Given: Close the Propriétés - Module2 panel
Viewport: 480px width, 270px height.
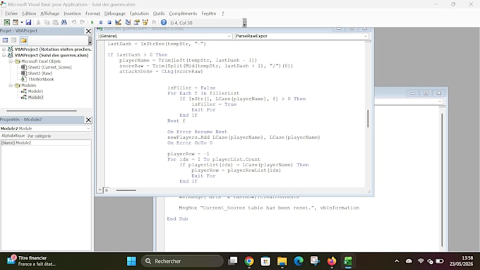Looking at the screenshot, I should [88, 120].
